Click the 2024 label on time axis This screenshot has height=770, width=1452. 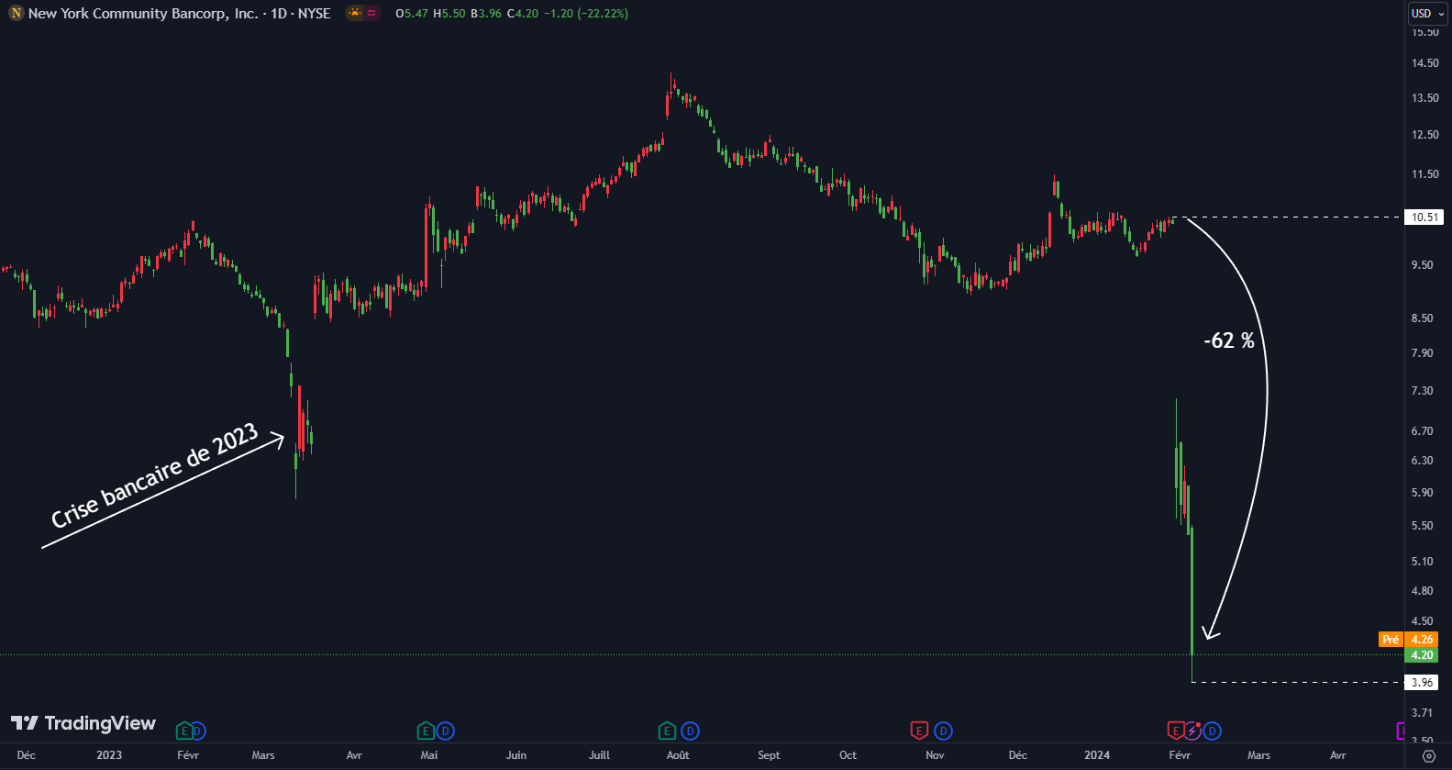coord(1096,755)
